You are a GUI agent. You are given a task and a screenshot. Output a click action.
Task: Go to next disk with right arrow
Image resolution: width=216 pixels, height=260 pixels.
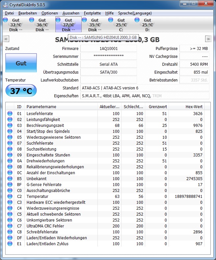coord(208,39)
